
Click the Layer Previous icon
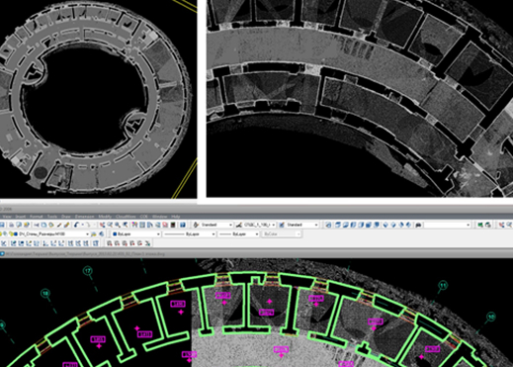pyautogui.click(x=102, y=233)
